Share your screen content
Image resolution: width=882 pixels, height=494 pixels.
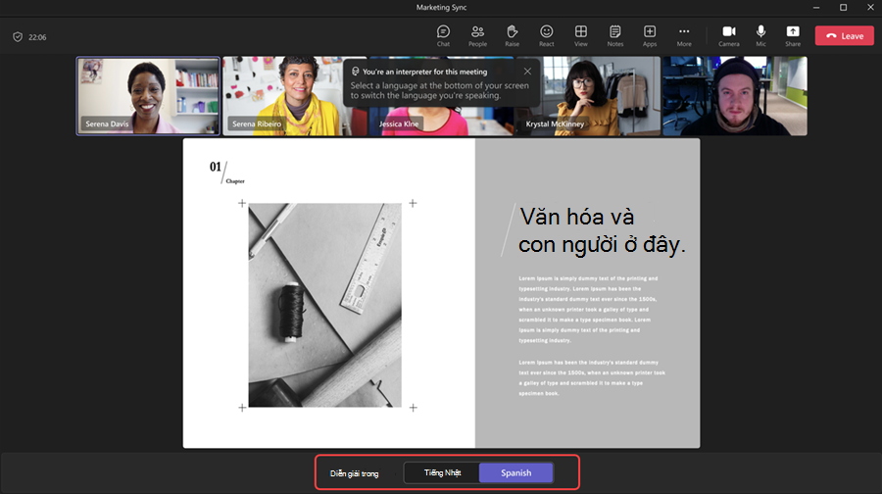point(793,35)
